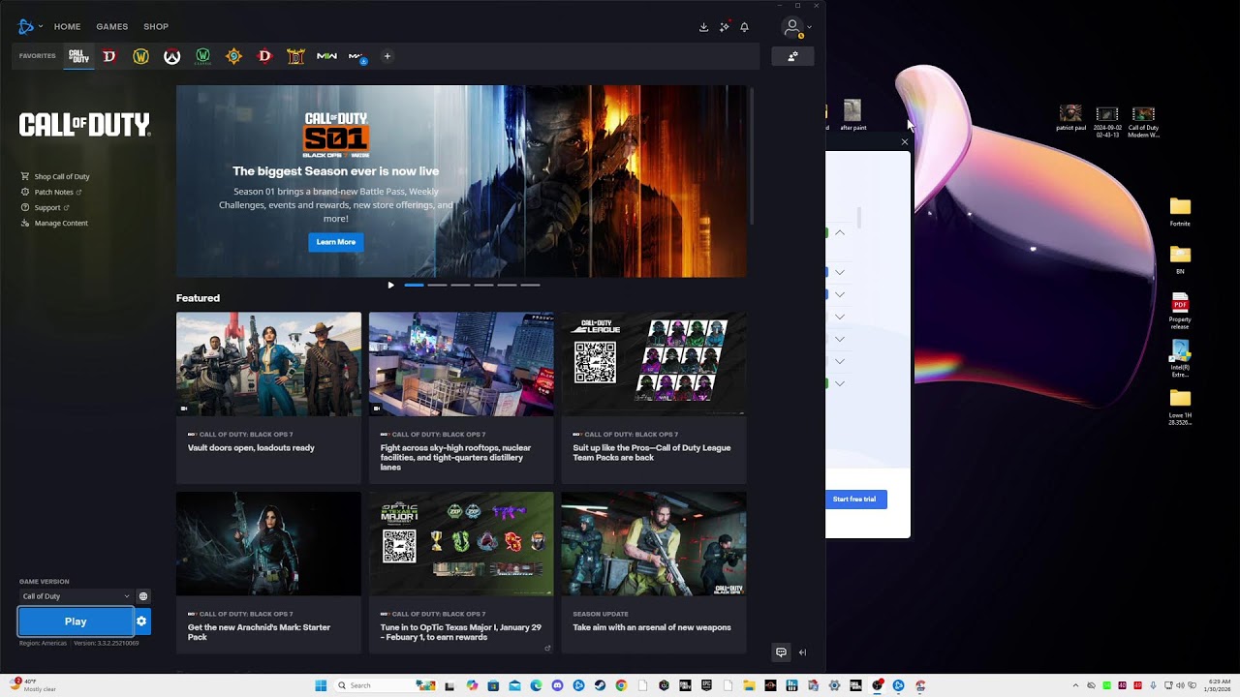Open the Patch Notes link
The height and width of the screenshot is (697, 1240).
point(54,192)
